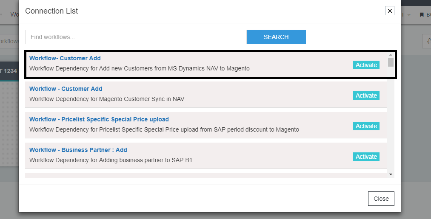Close the Connection List dialog with X
The height and width of the screenshot is (219, 431).
389,11
